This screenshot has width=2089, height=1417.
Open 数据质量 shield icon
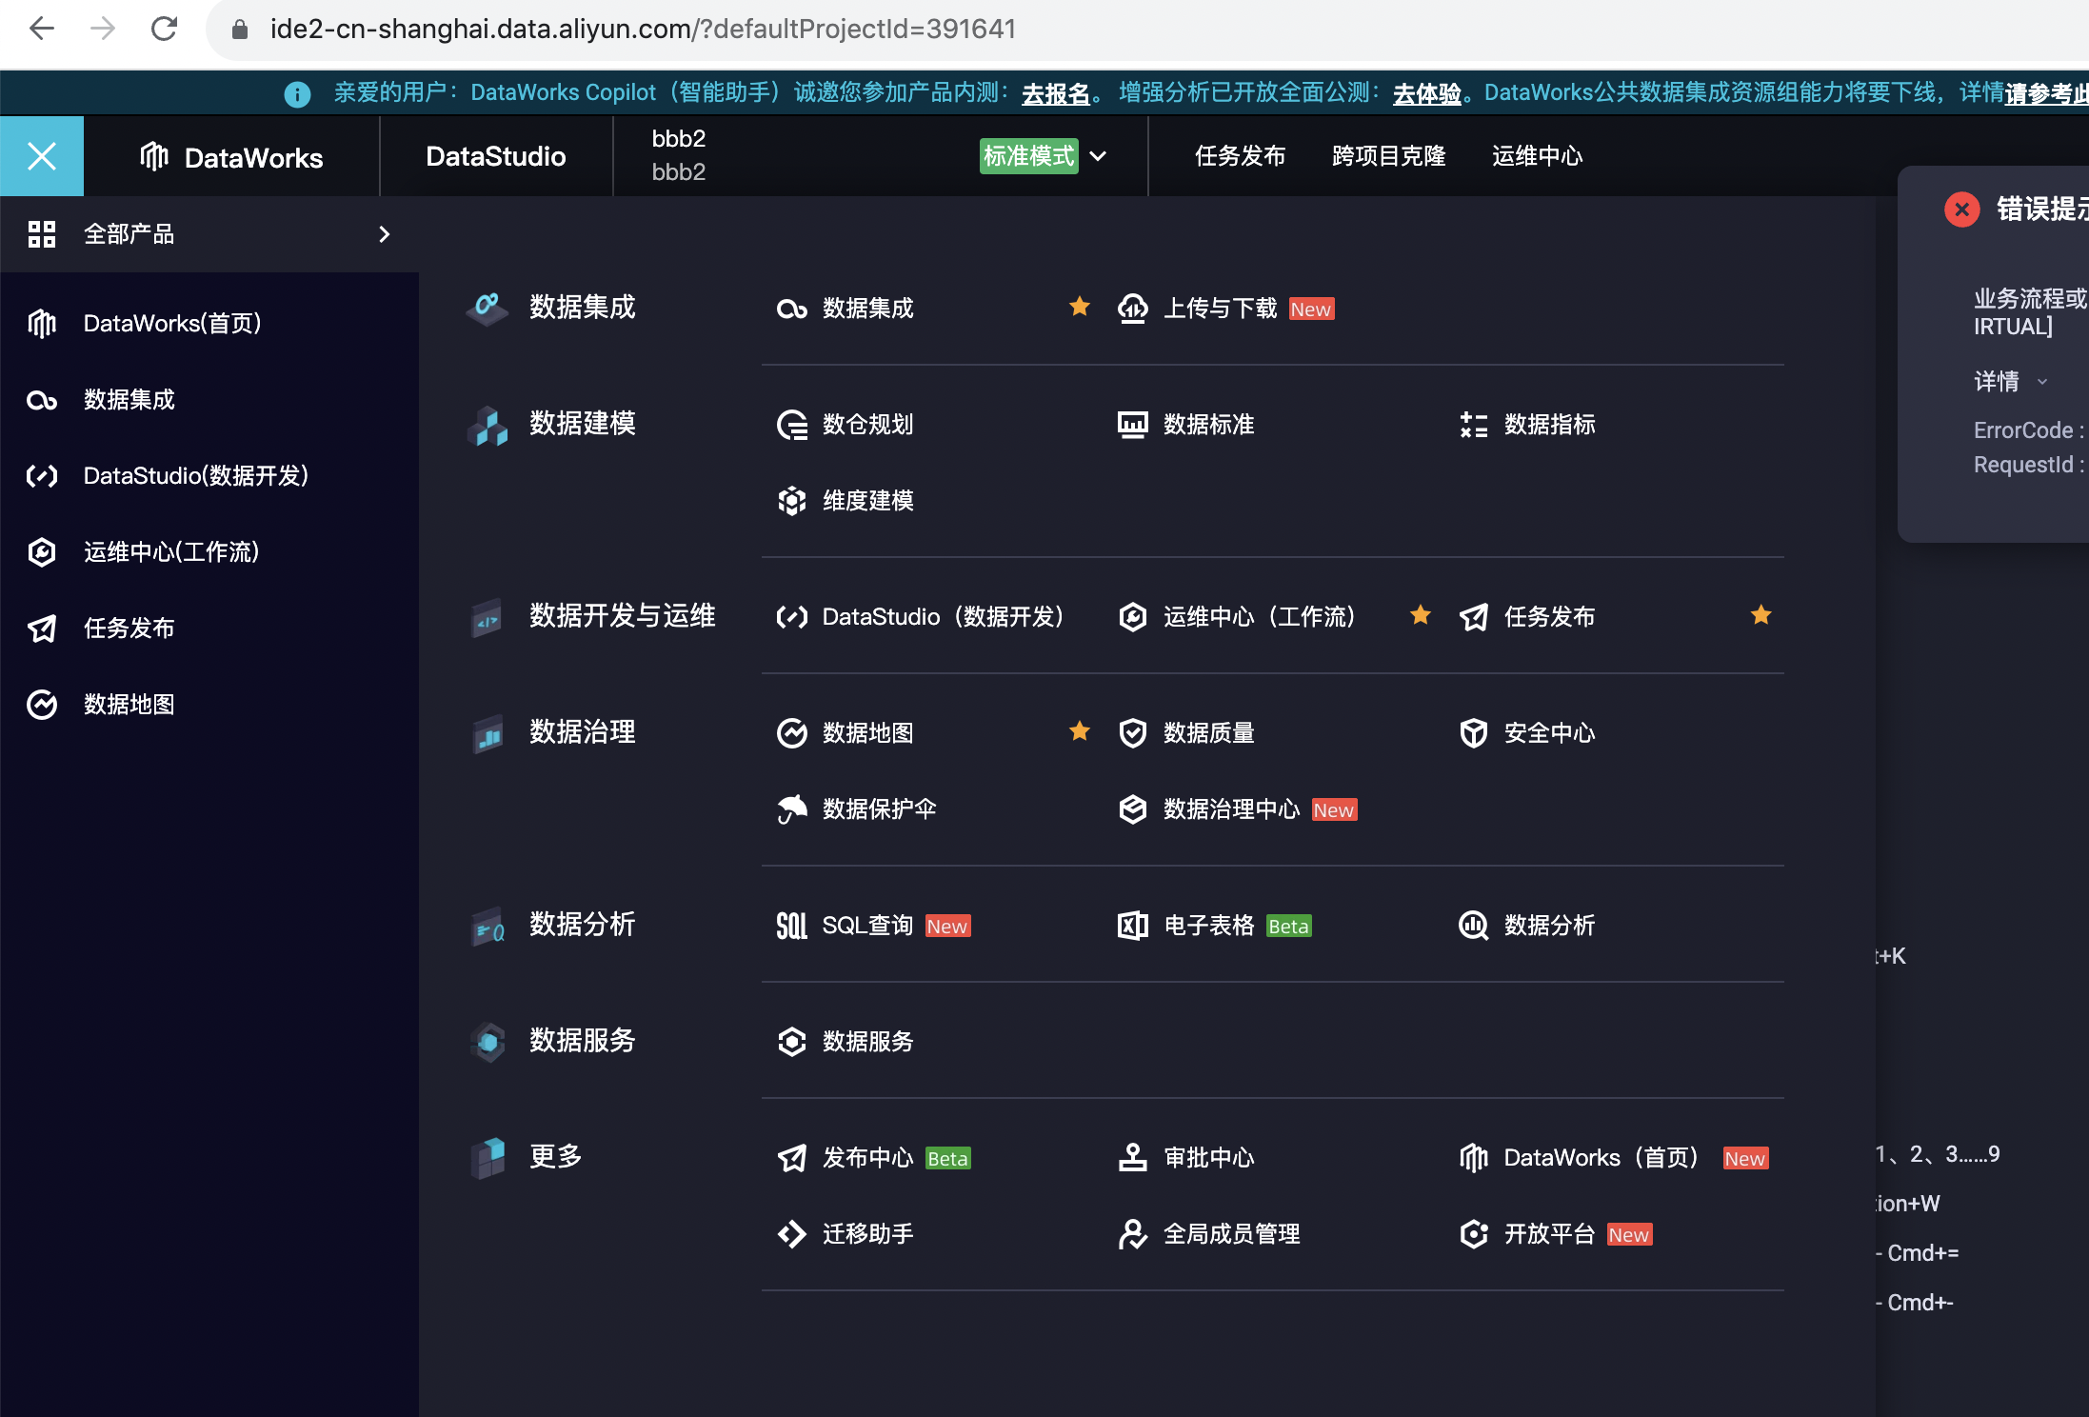click(x=1132, y=733)
